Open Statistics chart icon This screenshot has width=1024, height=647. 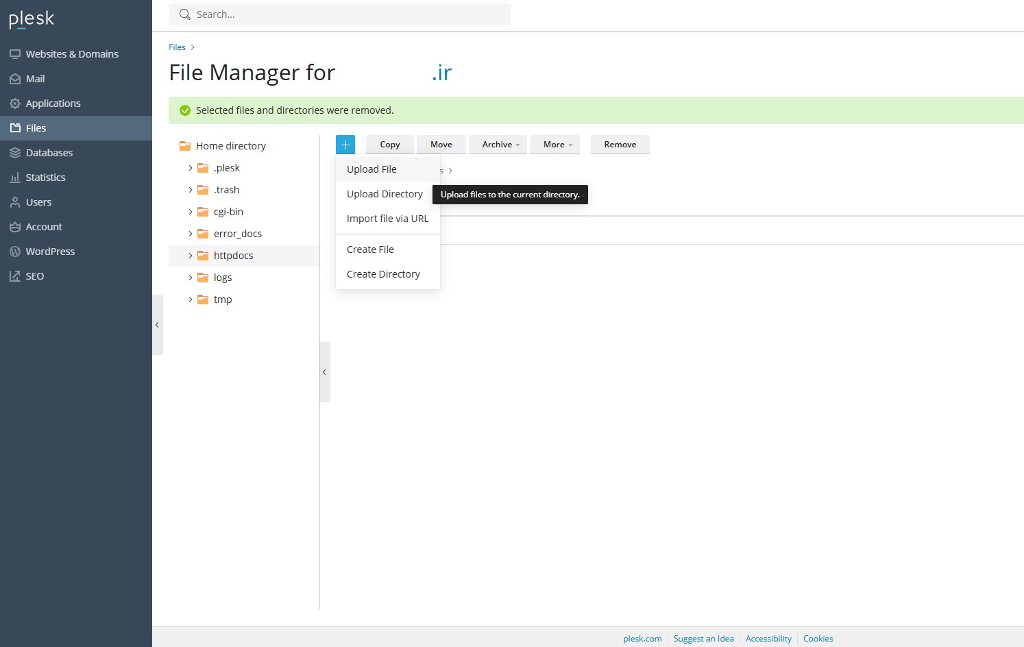[15, 178]
